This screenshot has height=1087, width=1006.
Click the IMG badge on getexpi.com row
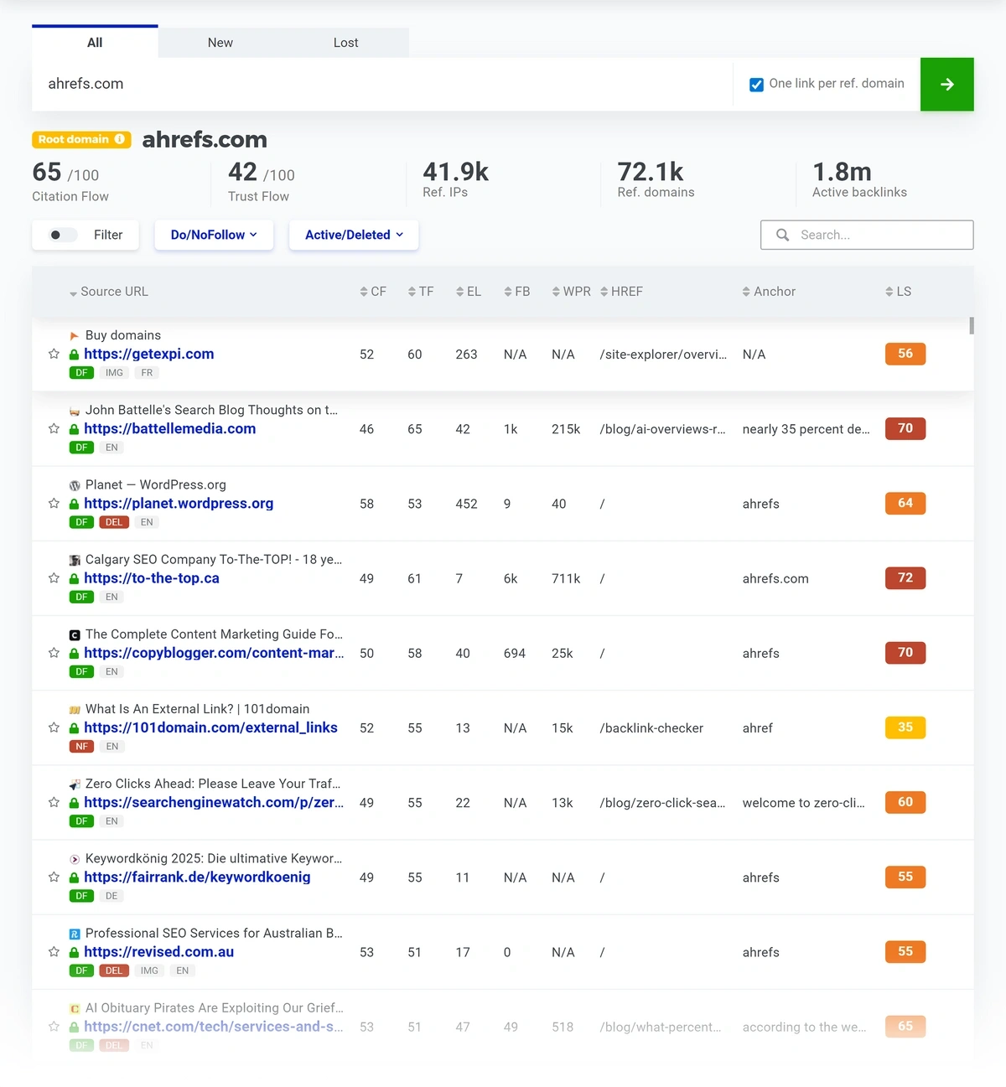(x=114, y=372)
